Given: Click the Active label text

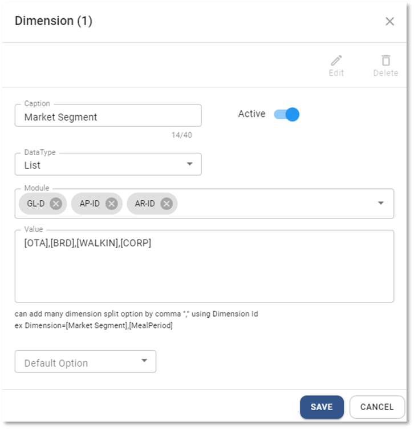Looking at the screenshot, I should coord(251,114).
